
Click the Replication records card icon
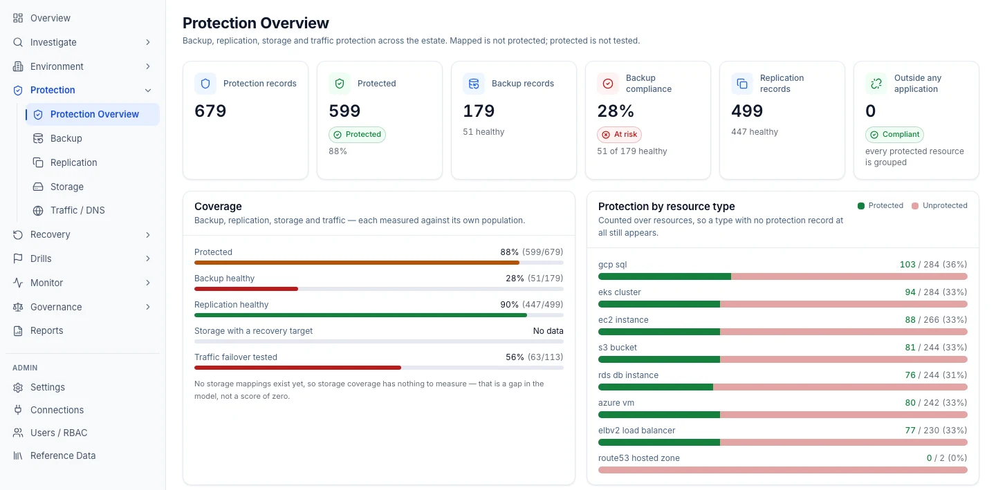coord(742,84)
